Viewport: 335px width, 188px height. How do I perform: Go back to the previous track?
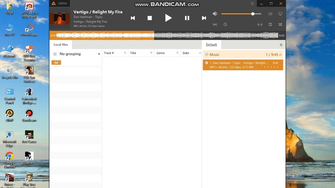point(133,18)
